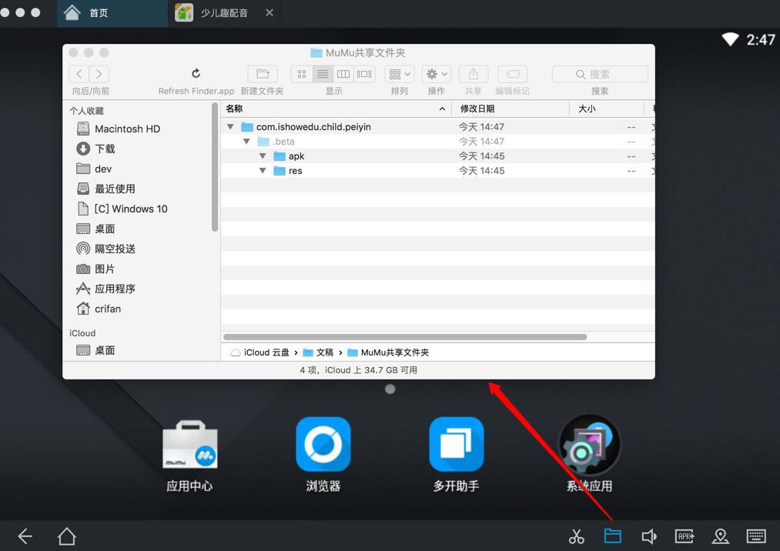The image size is (780, 551).
Task: Click the Finder search field
Action: pos(600,74)
